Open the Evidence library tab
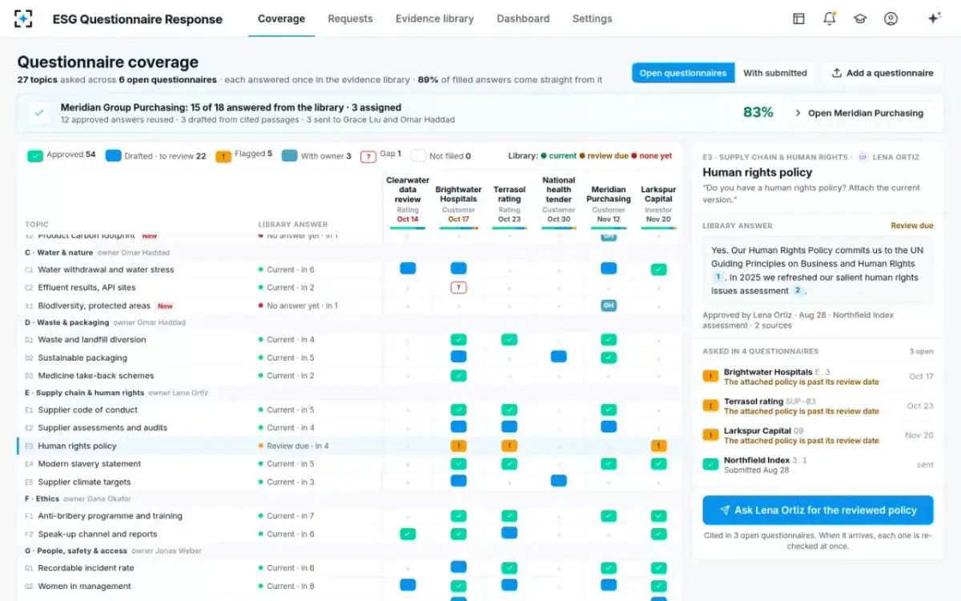The image size is (961, 601). coord(435,18)
